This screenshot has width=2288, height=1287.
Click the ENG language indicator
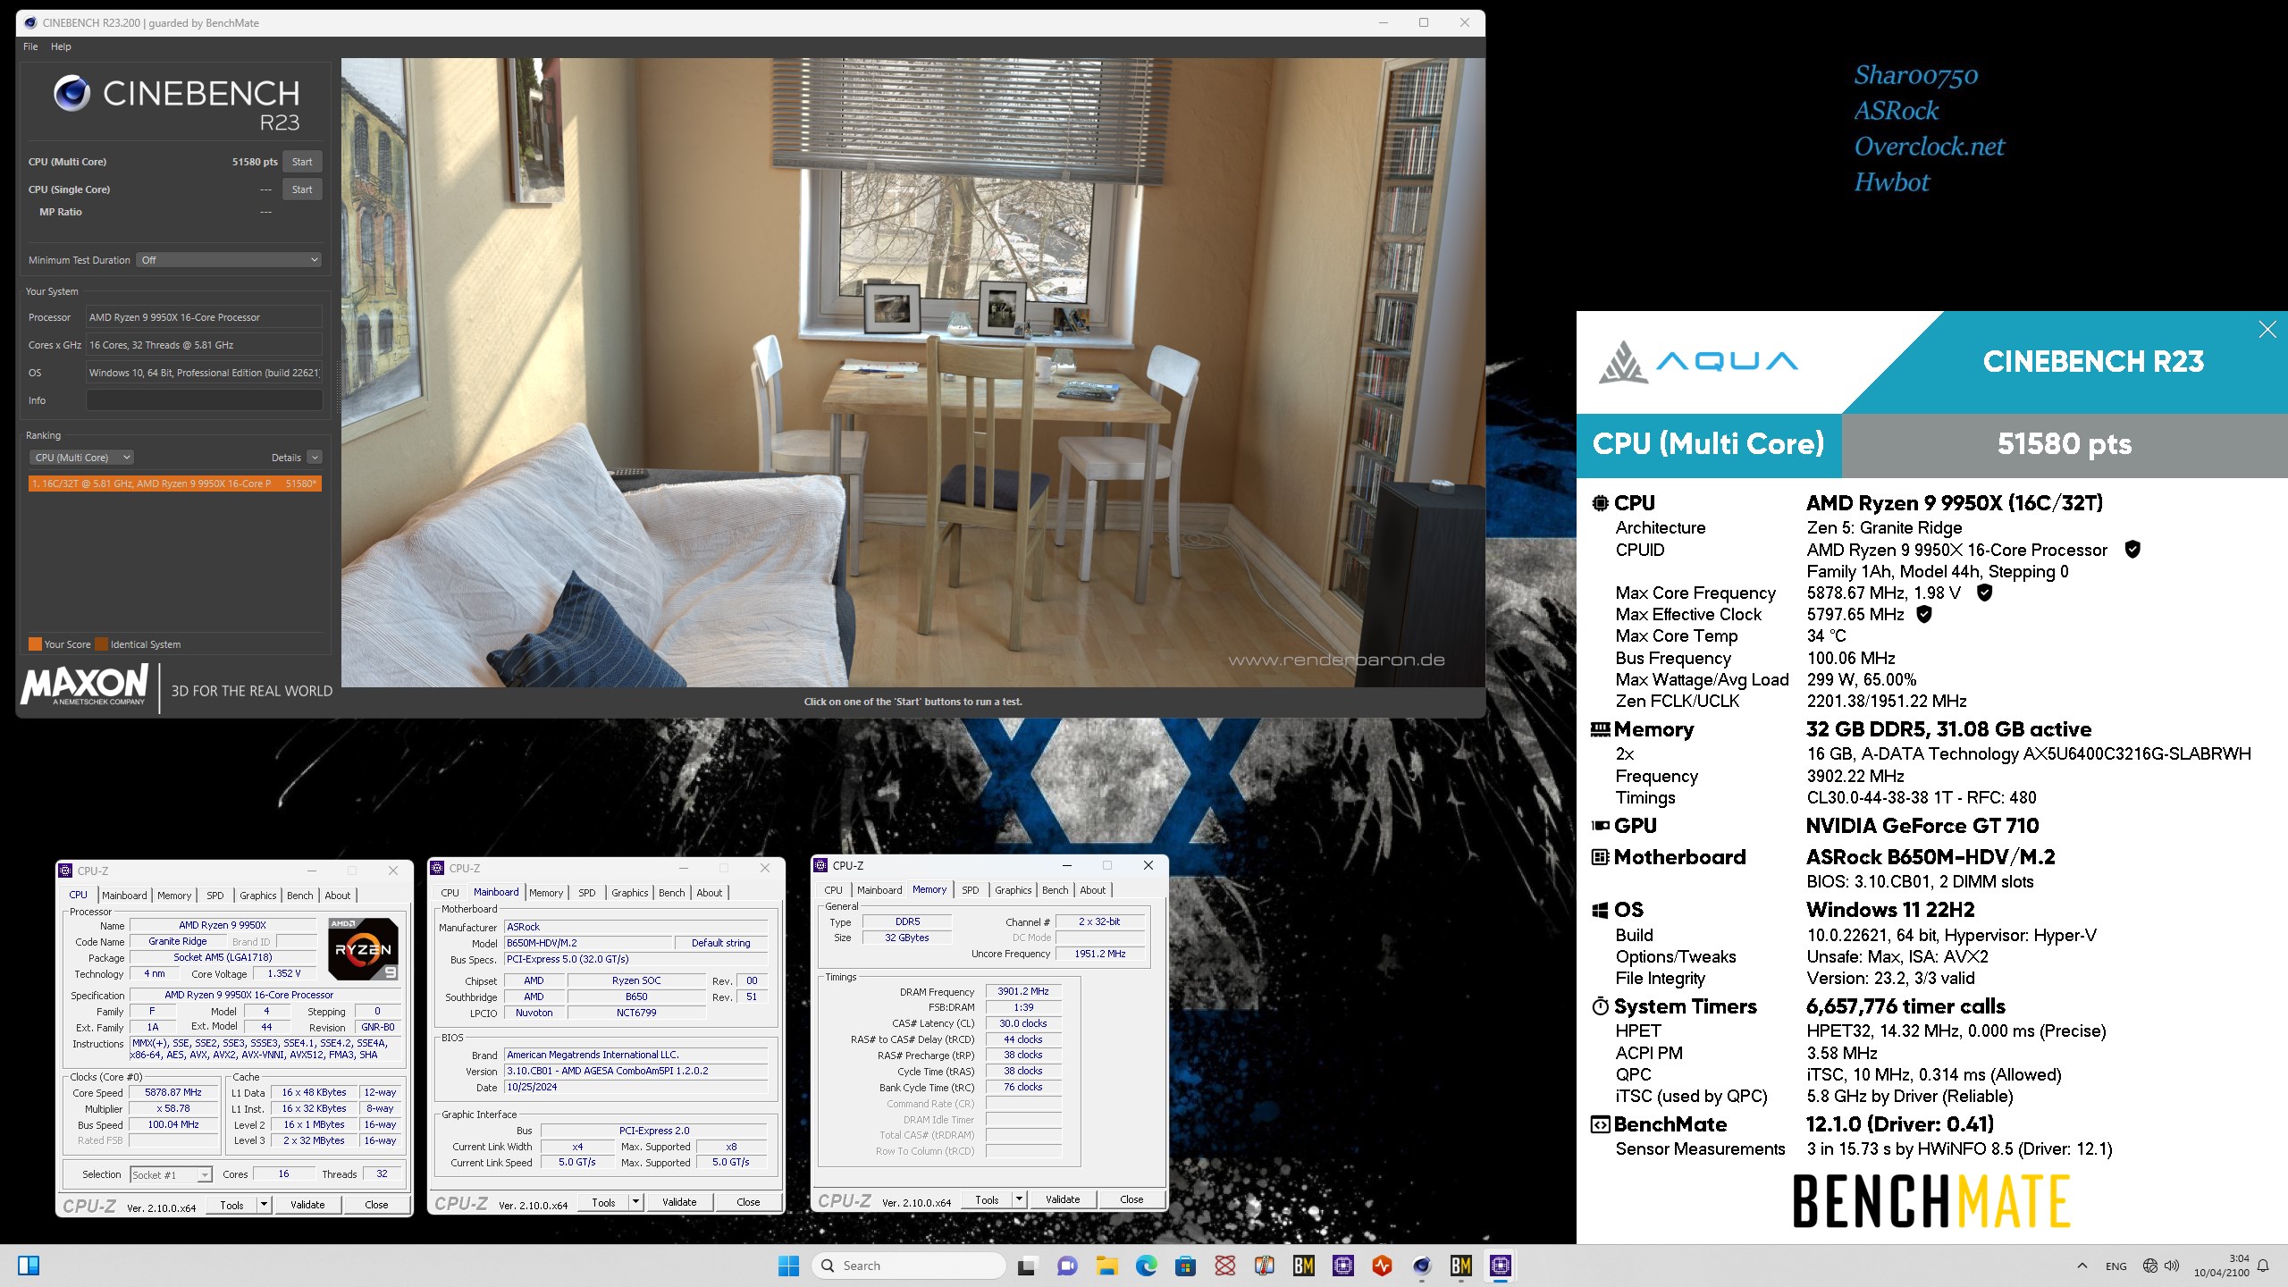point(2116,1266)
